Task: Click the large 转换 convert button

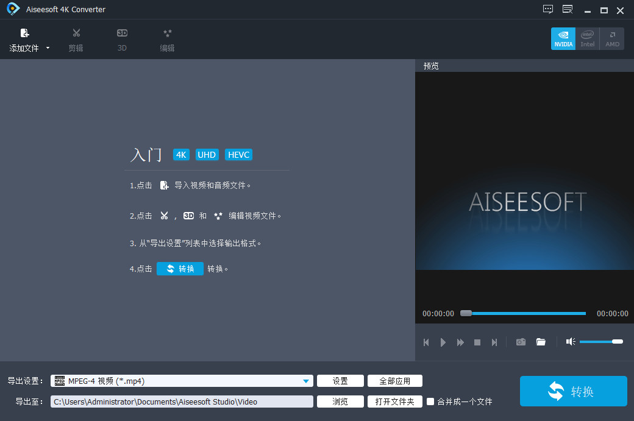Action: coord(574,391)
